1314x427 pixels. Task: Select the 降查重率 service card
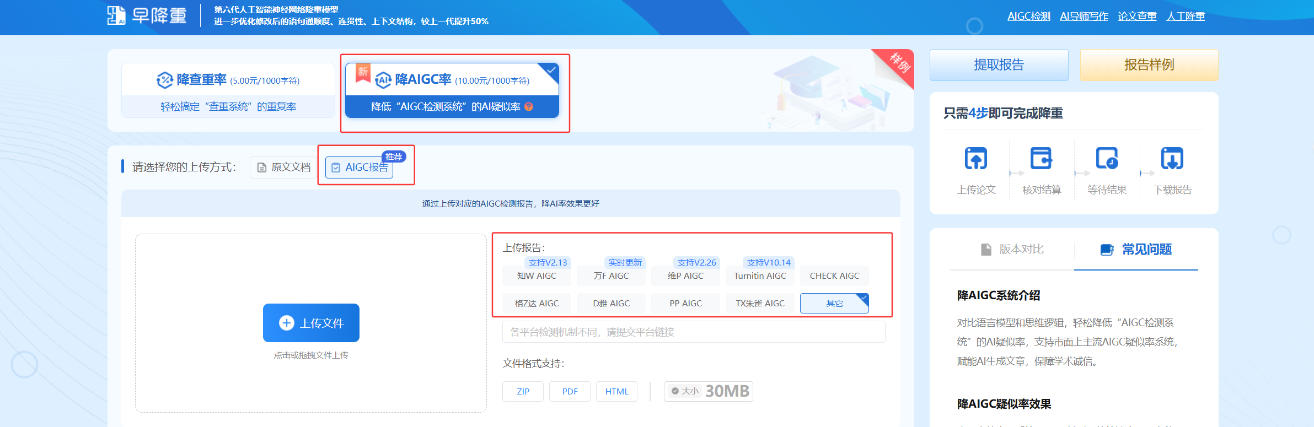[x=228, y=90]
